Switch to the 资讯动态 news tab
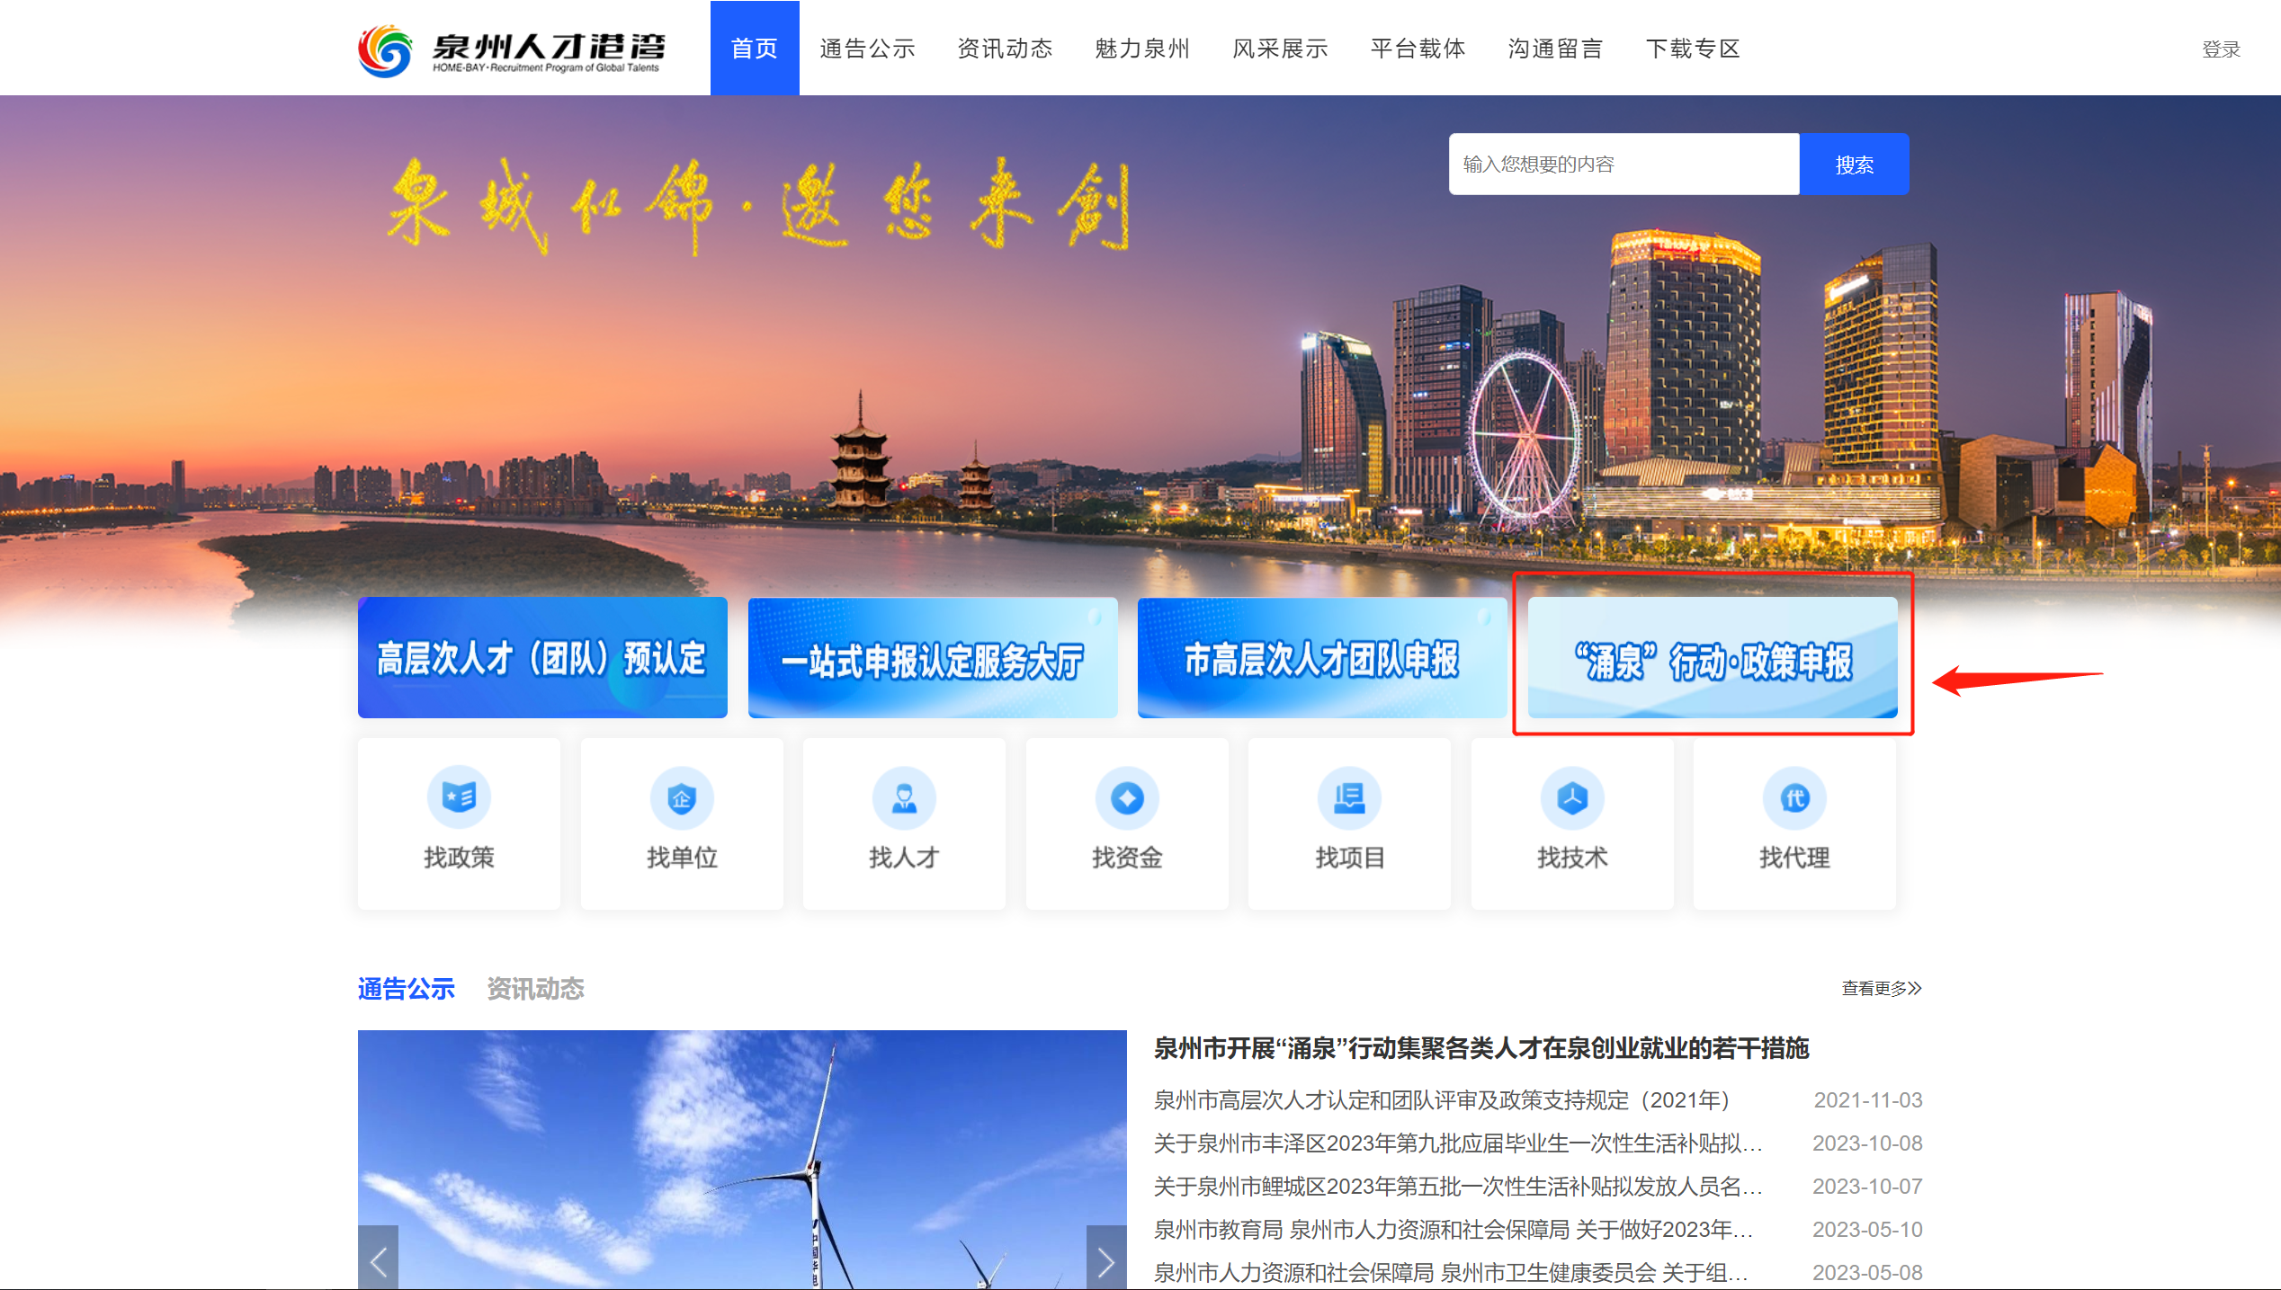 (x=535, y=989)
